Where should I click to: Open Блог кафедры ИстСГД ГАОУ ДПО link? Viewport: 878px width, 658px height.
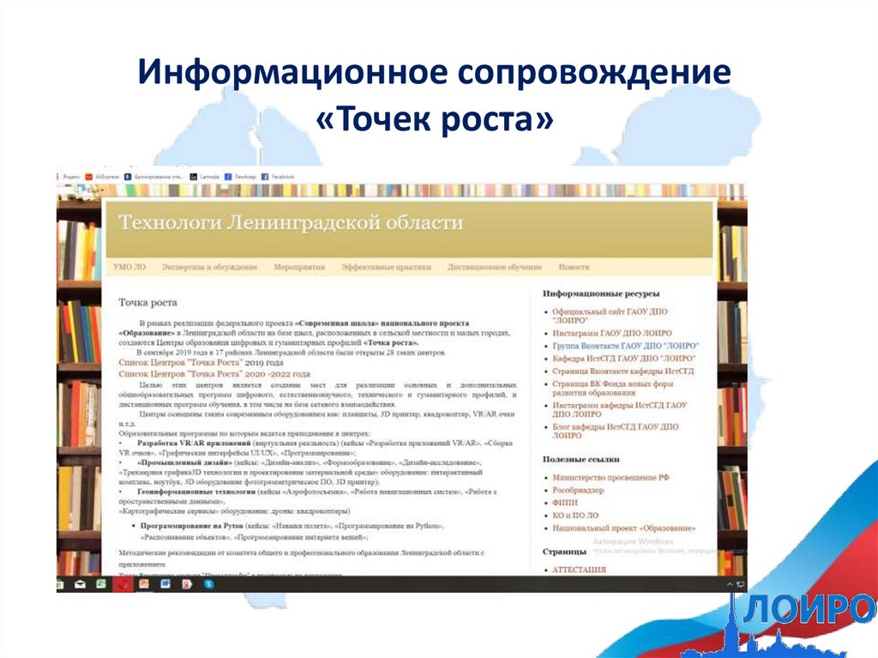616,431
